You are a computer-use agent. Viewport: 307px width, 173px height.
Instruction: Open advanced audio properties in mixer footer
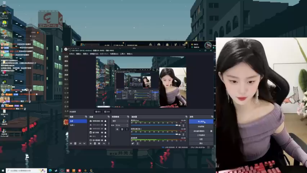(133, 143)
